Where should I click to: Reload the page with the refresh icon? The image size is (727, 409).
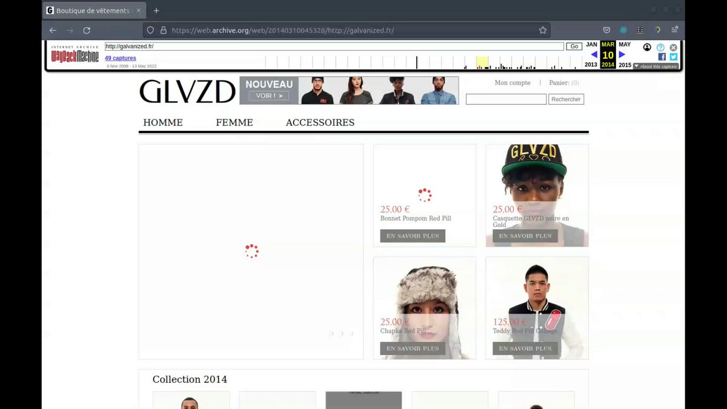coord(87,30)
